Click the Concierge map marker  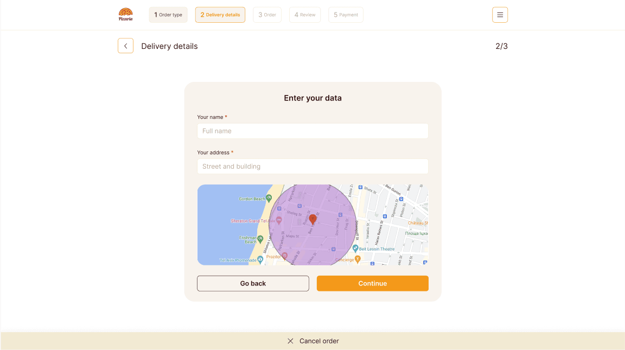coord(358,259)
